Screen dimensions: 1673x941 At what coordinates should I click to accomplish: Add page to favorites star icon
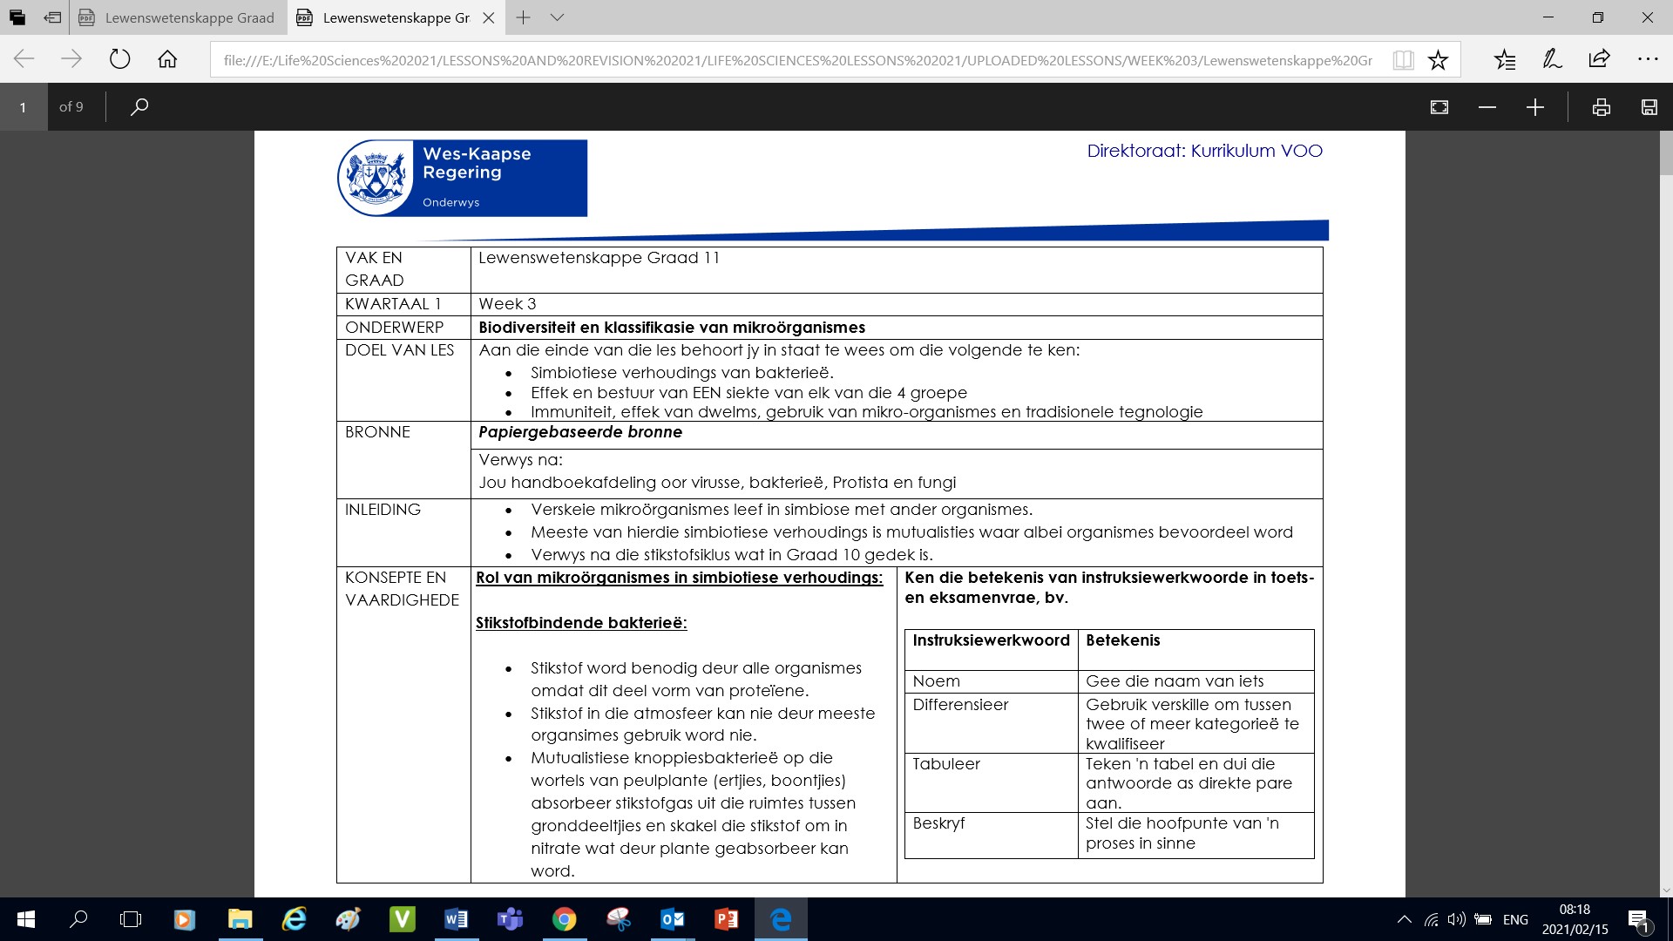(x=1438, y=60)
